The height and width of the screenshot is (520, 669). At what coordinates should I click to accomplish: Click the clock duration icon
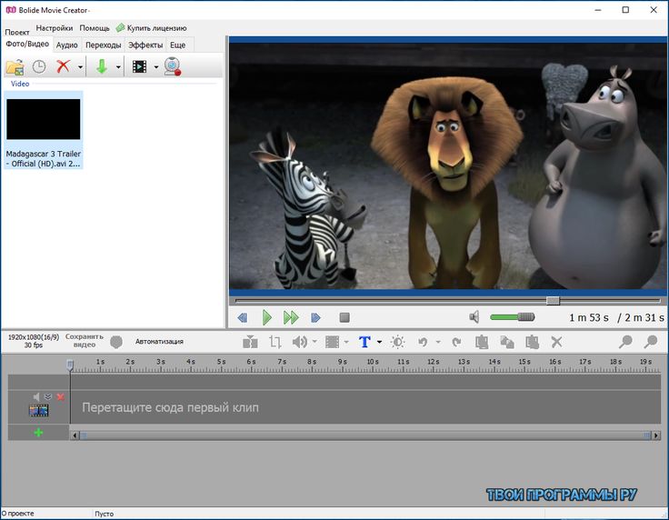(39, 66)
